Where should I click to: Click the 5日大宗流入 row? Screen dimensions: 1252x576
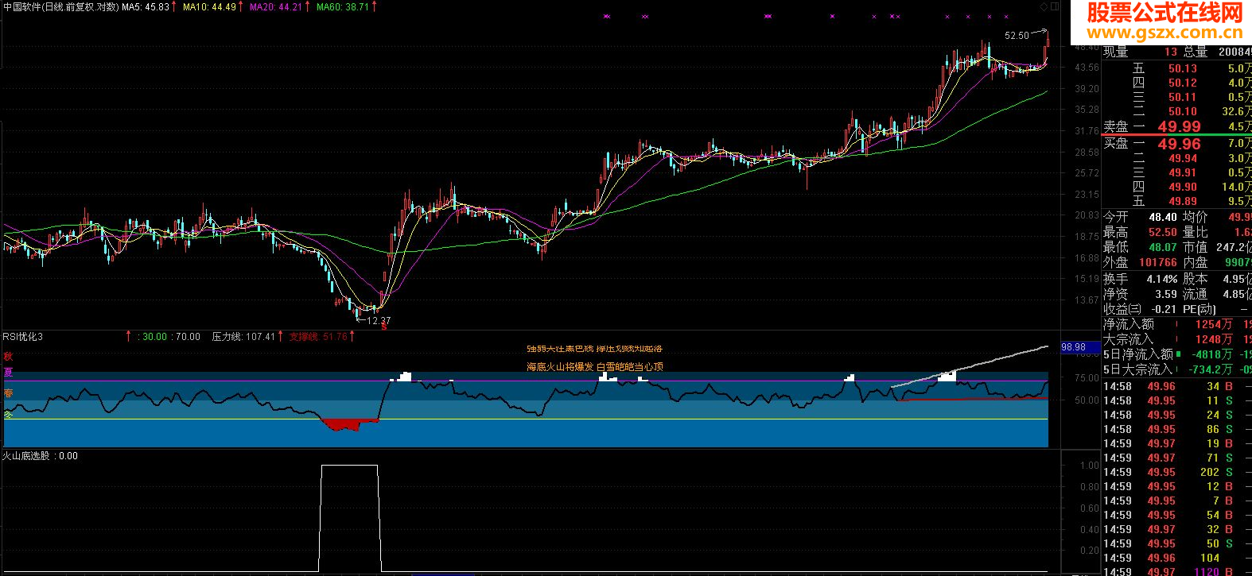pos(1176,369)
